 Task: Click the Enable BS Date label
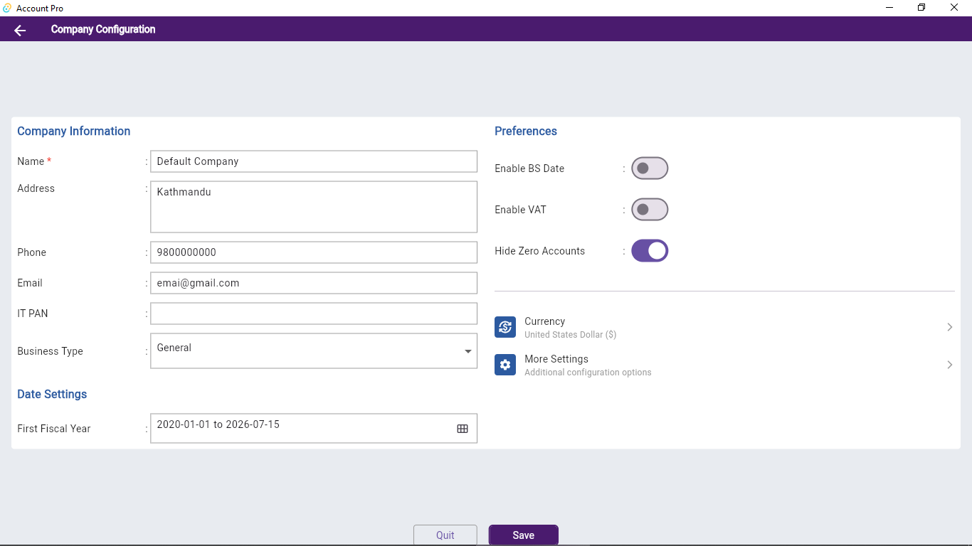coord(529,168)
